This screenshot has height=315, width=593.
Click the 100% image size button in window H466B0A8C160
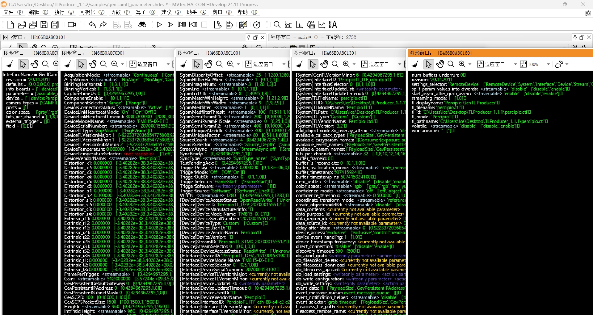[529, 64]
